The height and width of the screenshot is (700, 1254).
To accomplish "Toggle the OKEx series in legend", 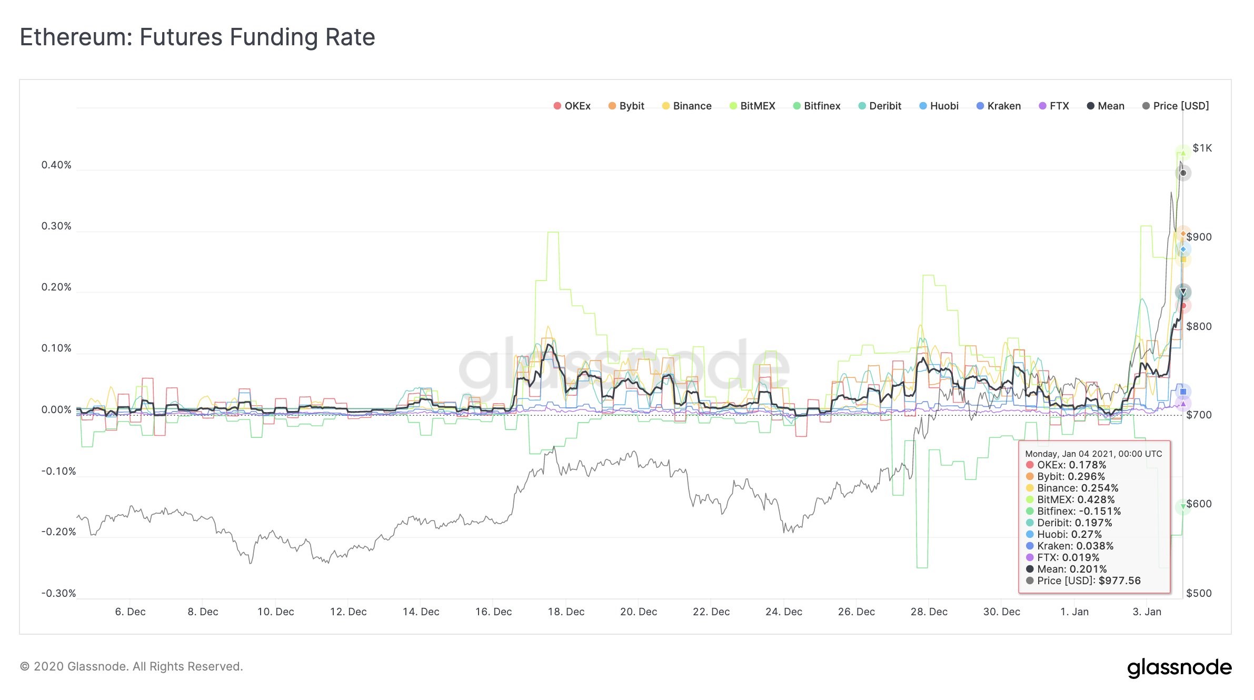I will pyautogui.click(x=572, y=106).
